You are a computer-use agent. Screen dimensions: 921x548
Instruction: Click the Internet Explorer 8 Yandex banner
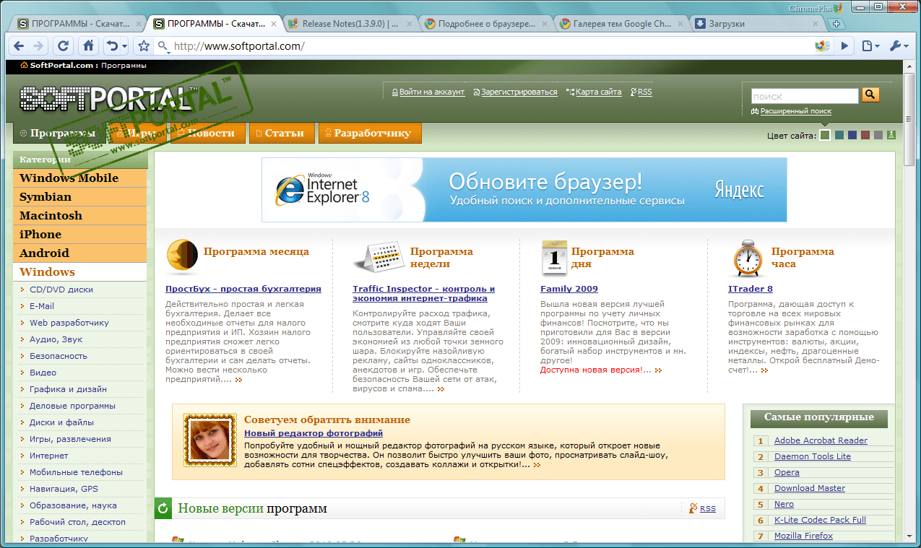(x=524, y=190)
